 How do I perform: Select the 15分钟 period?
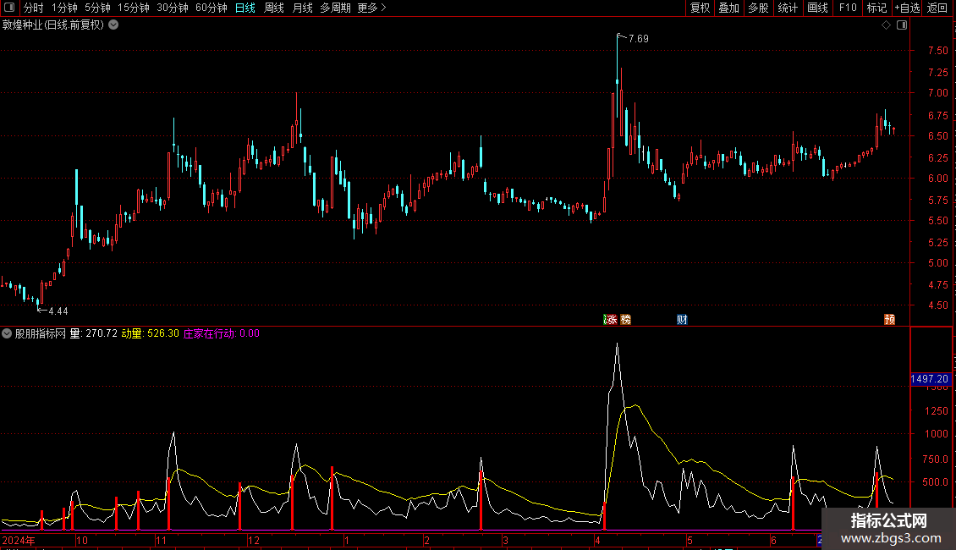coord(134,8)
